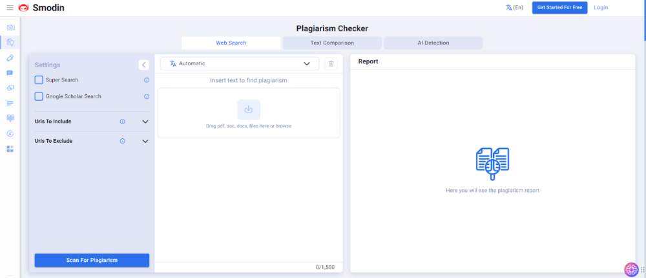This screenshot has width=646, height=278.
Task: Expand the Urls To Include section
Action: 145,122
